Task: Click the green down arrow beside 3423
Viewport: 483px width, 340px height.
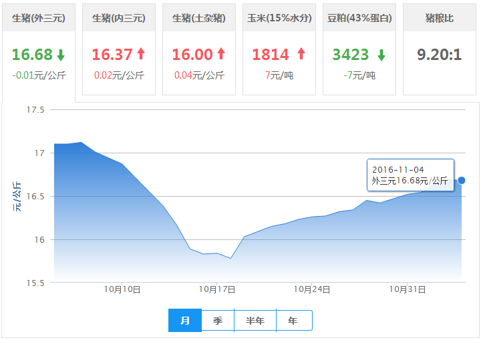Action: (381, 55)
